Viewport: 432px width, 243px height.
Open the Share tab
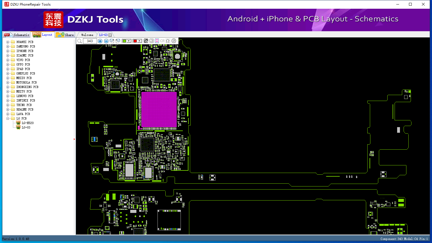[65, 35]
